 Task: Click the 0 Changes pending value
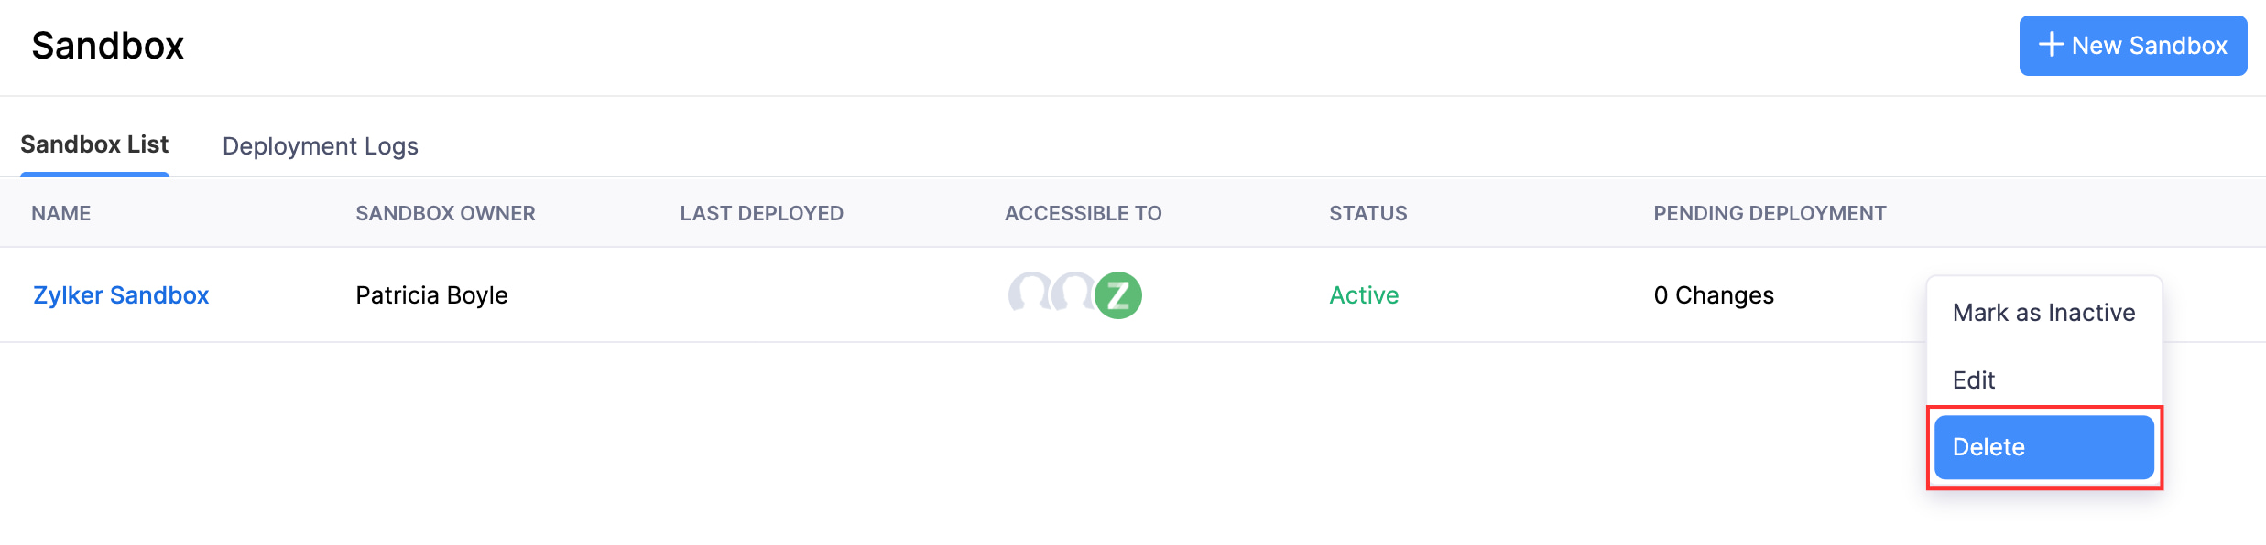[x=1713, y=295]
